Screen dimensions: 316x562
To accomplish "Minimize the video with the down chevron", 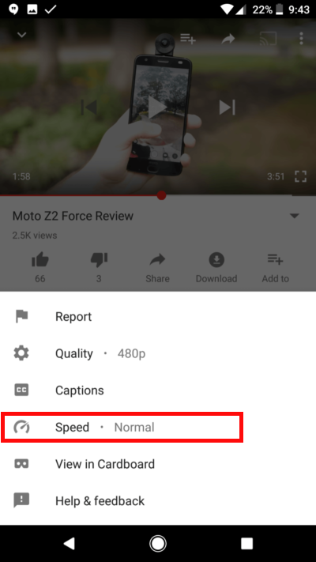I will click(x=22, y=35).
